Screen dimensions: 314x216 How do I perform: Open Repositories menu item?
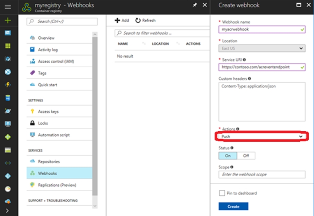(x=49, y=161)
